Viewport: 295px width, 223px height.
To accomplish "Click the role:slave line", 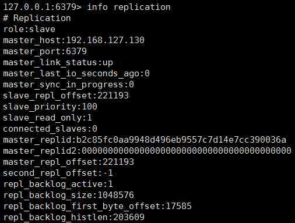I will click(x=29, y=29).
